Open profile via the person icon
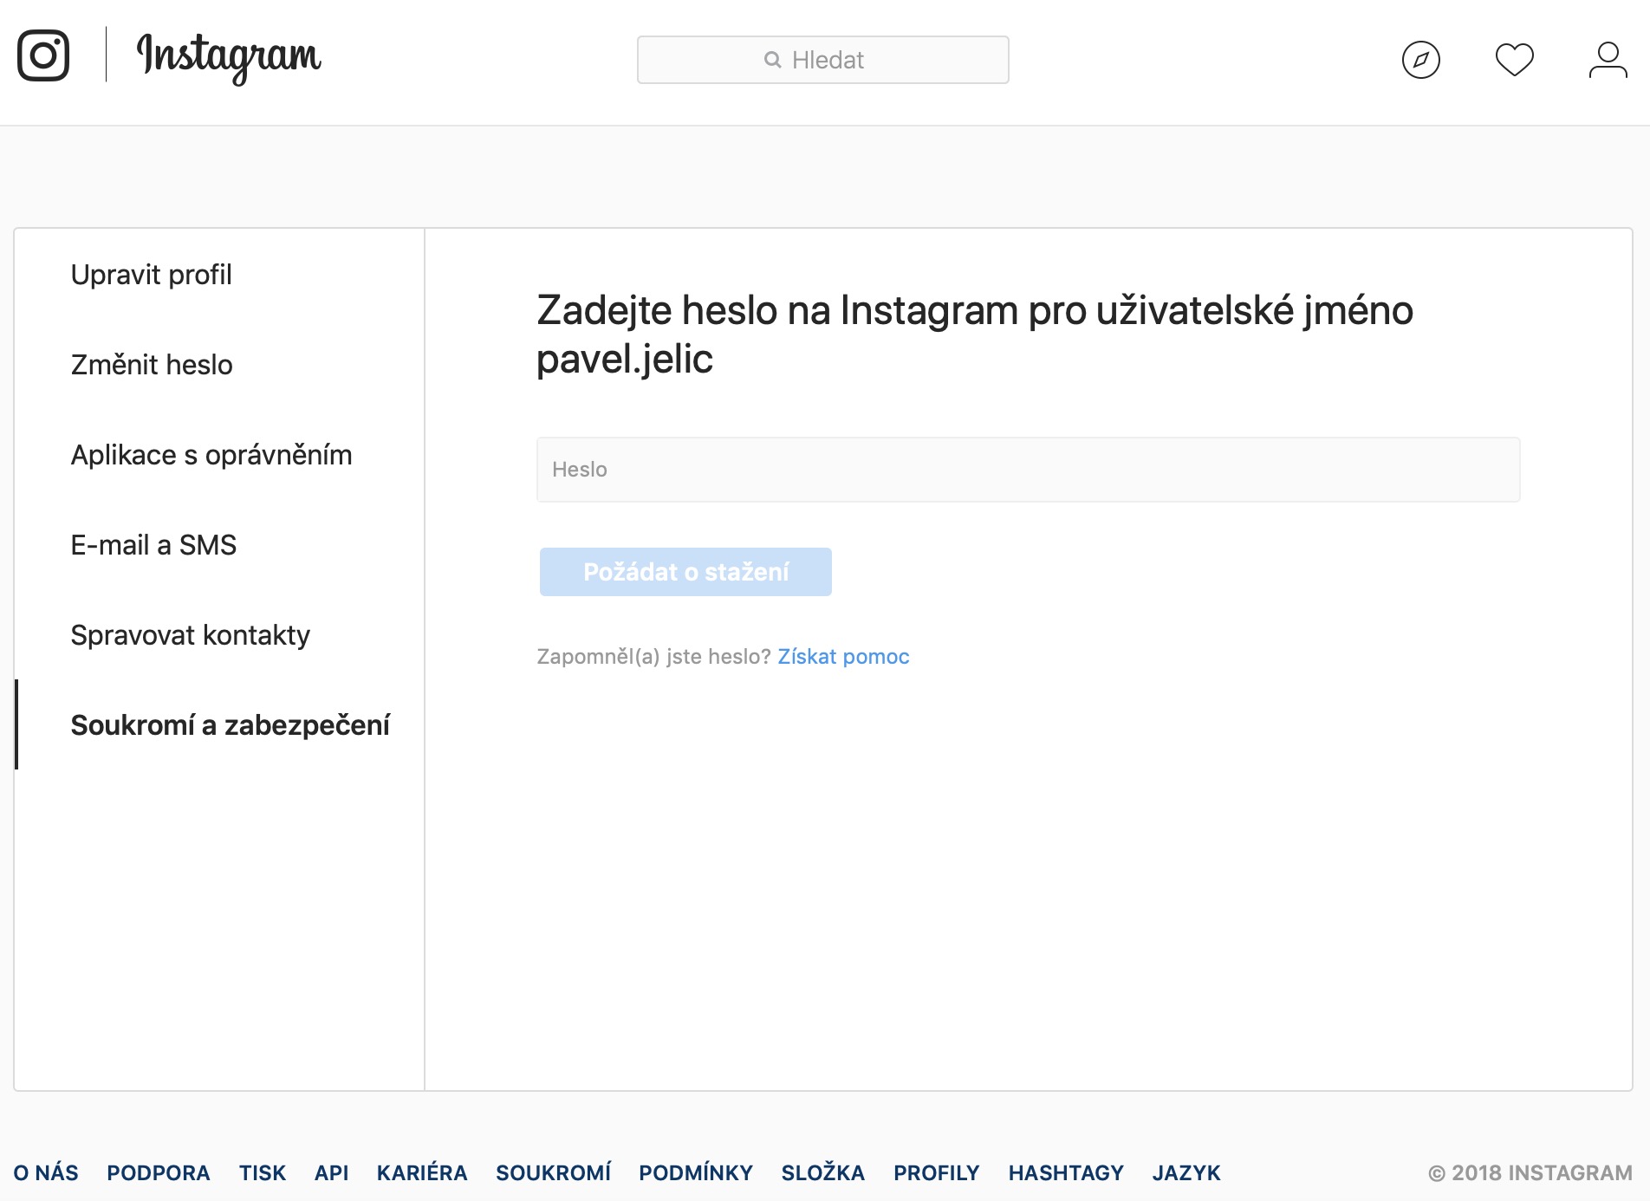The height and width of the screenshot is (1201, 1650). click(x=1608, y=60)
